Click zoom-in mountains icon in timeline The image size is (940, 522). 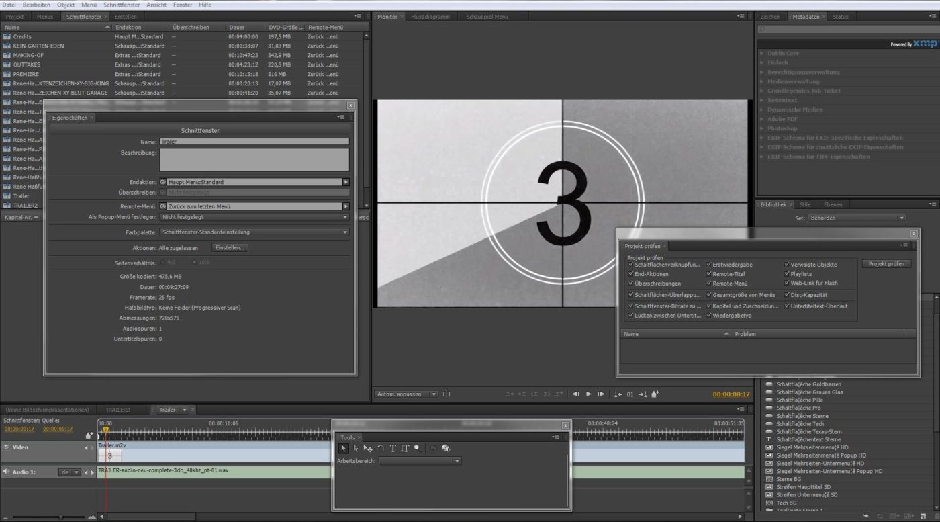pos(91,517)
